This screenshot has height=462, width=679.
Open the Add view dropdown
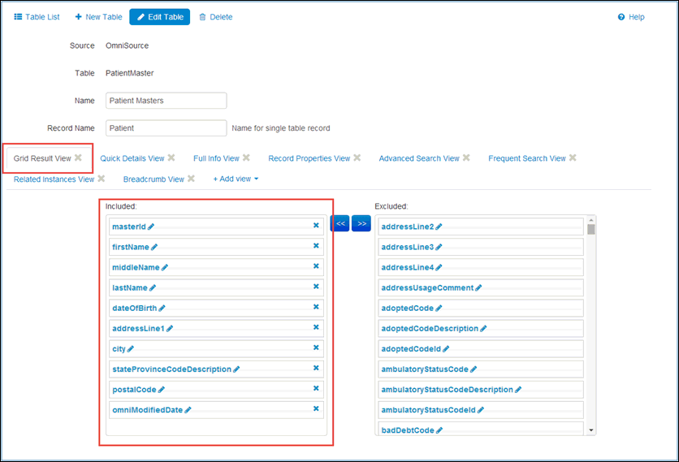pos(236,179)
